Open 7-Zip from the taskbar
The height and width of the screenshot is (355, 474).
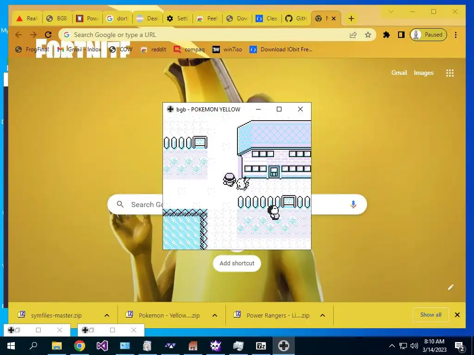coord(261,346)
